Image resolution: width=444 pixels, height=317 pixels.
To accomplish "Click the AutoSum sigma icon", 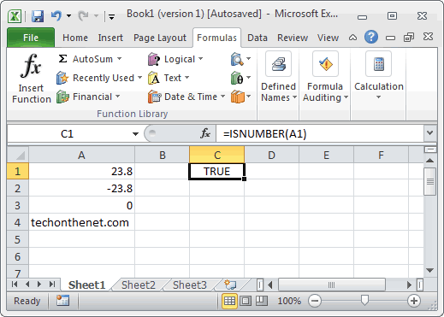I will point(62,59).
